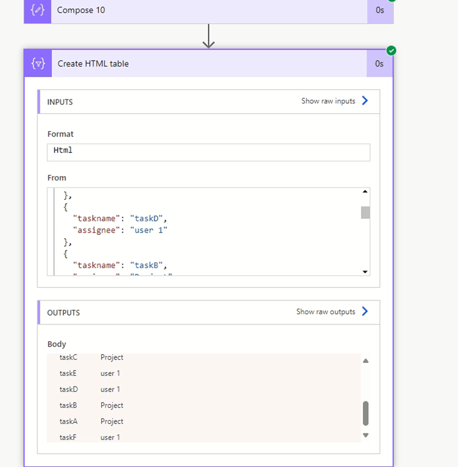This screenshot has width=458, height=467.
Task: Open Show raw inputs link
Action: [328, 101]
